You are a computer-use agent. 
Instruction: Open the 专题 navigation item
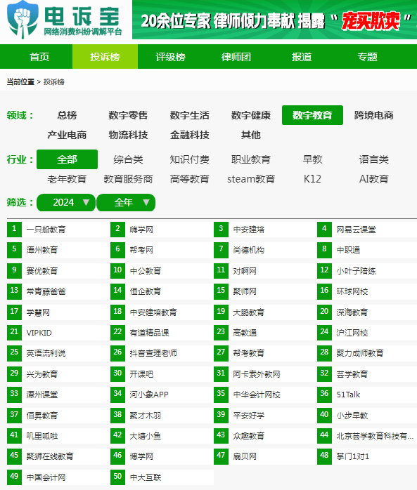pyautogui.click(x=367, y=57)
